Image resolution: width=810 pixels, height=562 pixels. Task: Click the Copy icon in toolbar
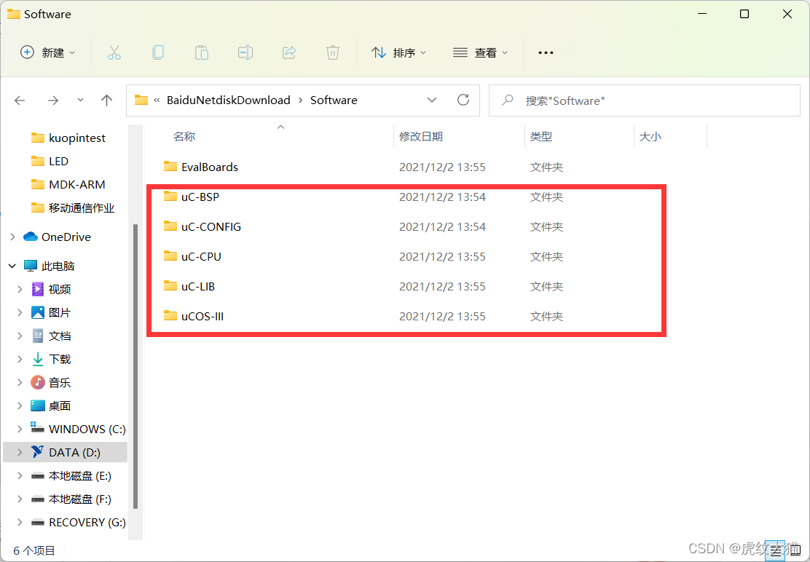click(158, 52)
